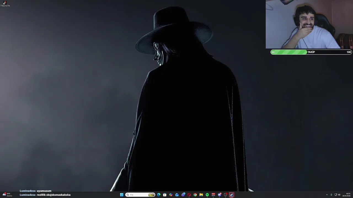353x198 pixels.
Task: Switch to Steam on the taskbar
Action: point(231,195)
